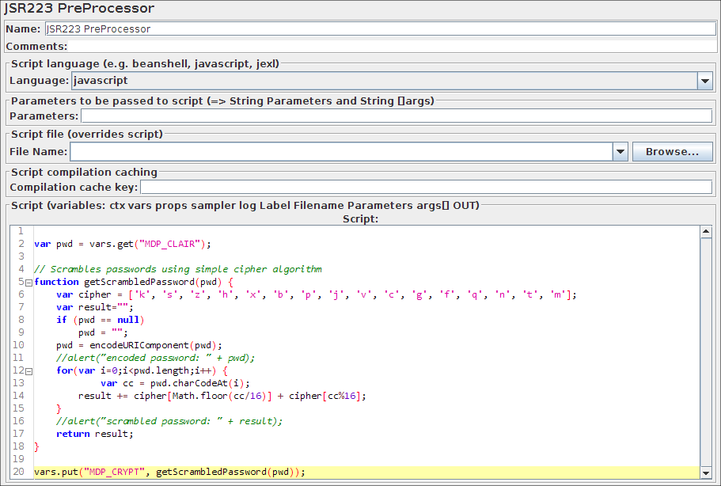Click the var cipher array line
Viewport: 721px width, 486px height.
317,294
